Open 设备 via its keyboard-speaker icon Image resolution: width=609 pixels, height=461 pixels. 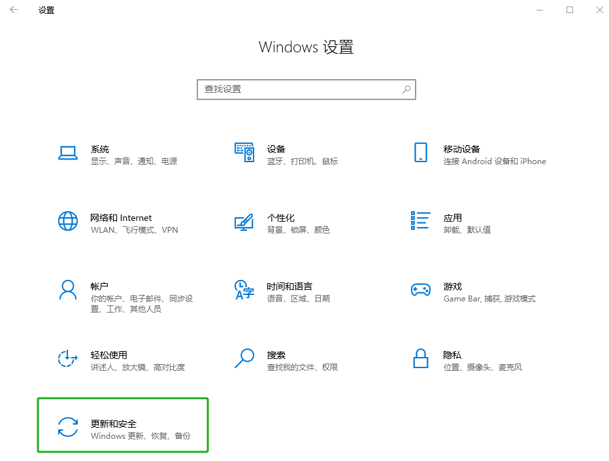pyautogui.click(x=244, y=152)
